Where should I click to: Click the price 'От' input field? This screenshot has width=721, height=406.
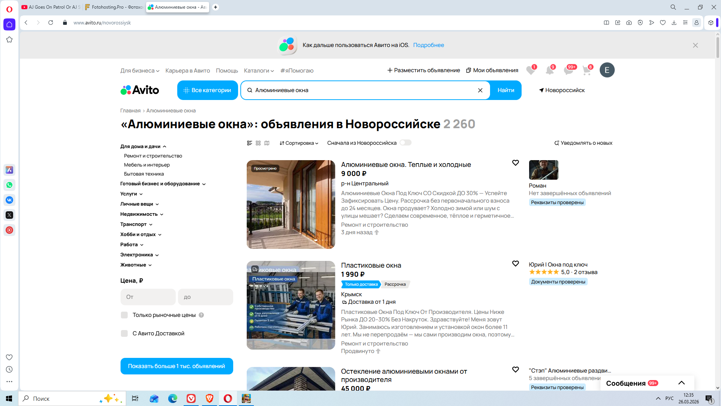(x=148, y=297)
